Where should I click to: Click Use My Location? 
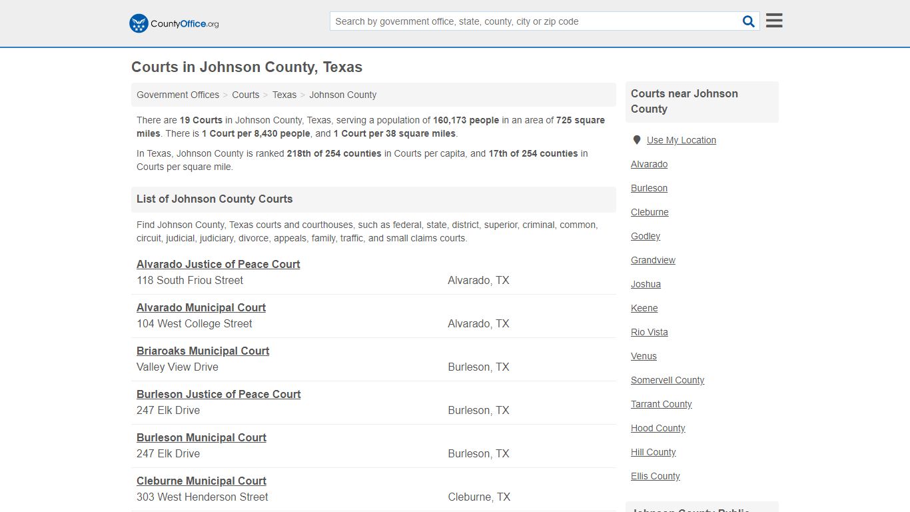pyautogui.click(x=681, y=140)
